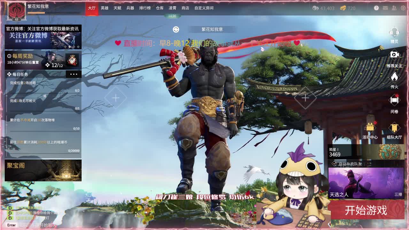This screenshot has height=230, width=409.
Task: Click the gold bar currency icon
Action: [x=343, y=8]
